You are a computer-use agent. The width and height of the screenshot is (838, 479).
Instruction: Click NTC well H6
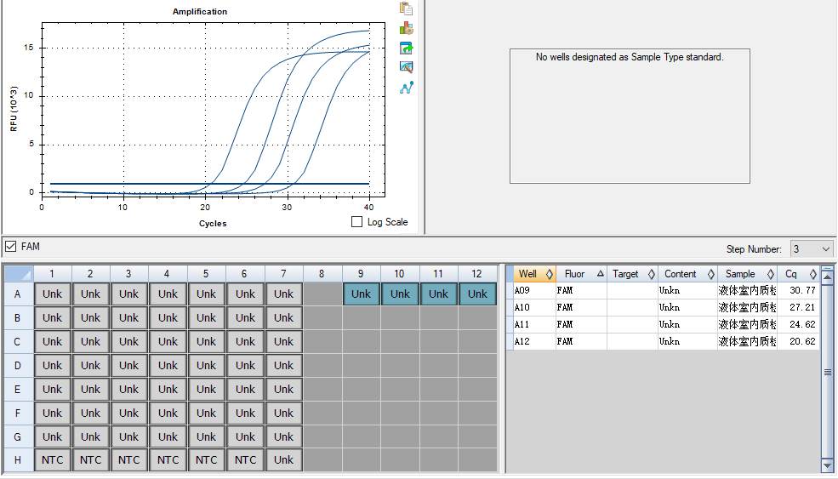pyautogui.click(x=245, y=459)
